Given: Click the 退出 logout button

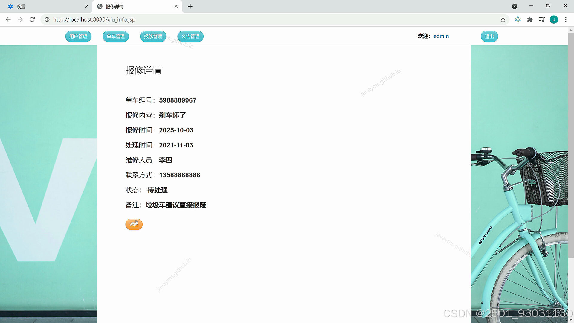Looking at the screenshot, I should tap(489, 36).
